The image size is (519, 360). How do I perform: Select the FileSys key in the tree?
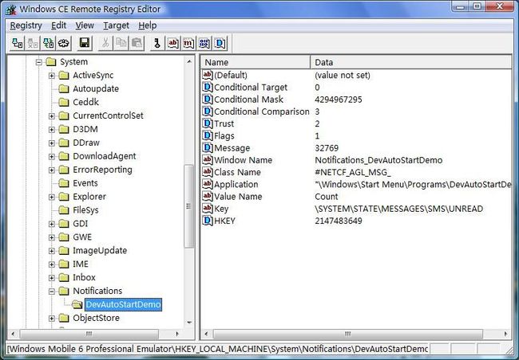click(x=85, y=210)
